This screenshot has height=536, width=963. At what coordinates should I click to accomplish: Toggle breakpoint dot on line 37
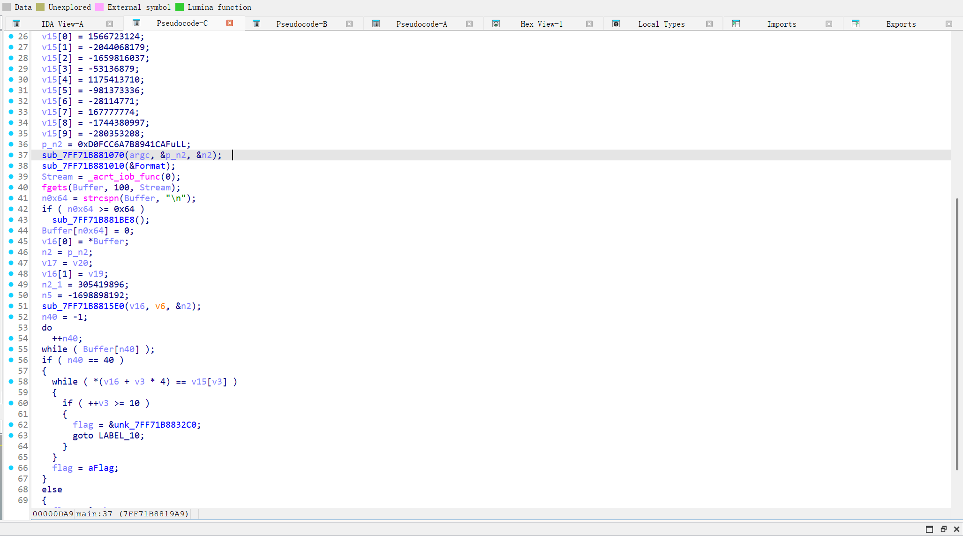point(11,155)
